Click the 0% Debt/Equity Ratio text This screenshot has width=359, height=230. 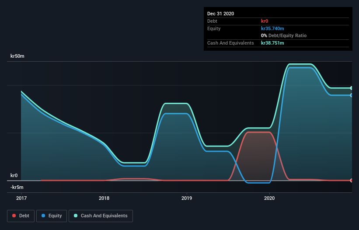click(284, 35)
